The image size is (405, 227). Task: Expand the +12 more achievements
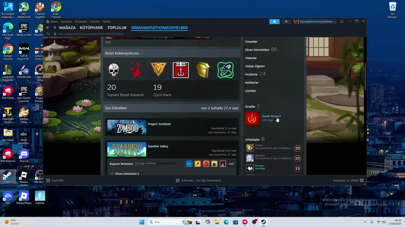231,164
